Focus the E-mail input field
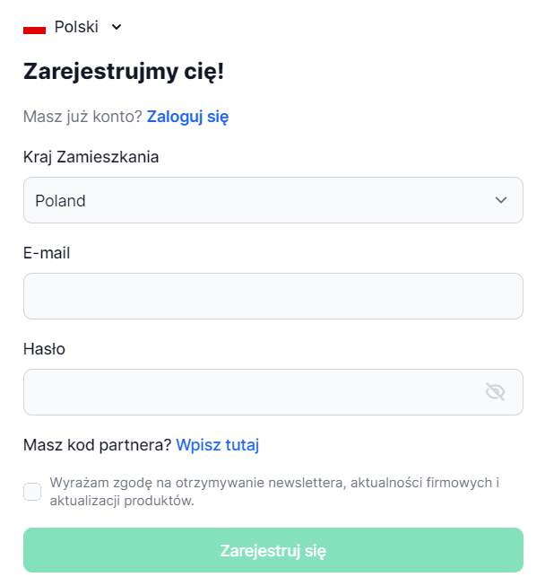This screenshot has height=577, width=545. (x=272, y=296)
